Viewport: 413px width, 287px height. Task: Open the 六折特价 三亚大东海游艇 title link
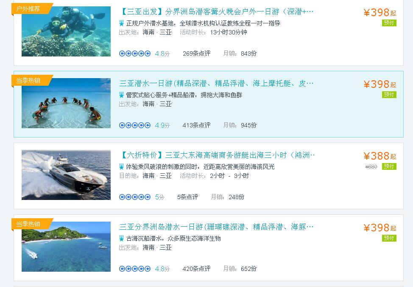pyautogui.click(x=217, y=155)
